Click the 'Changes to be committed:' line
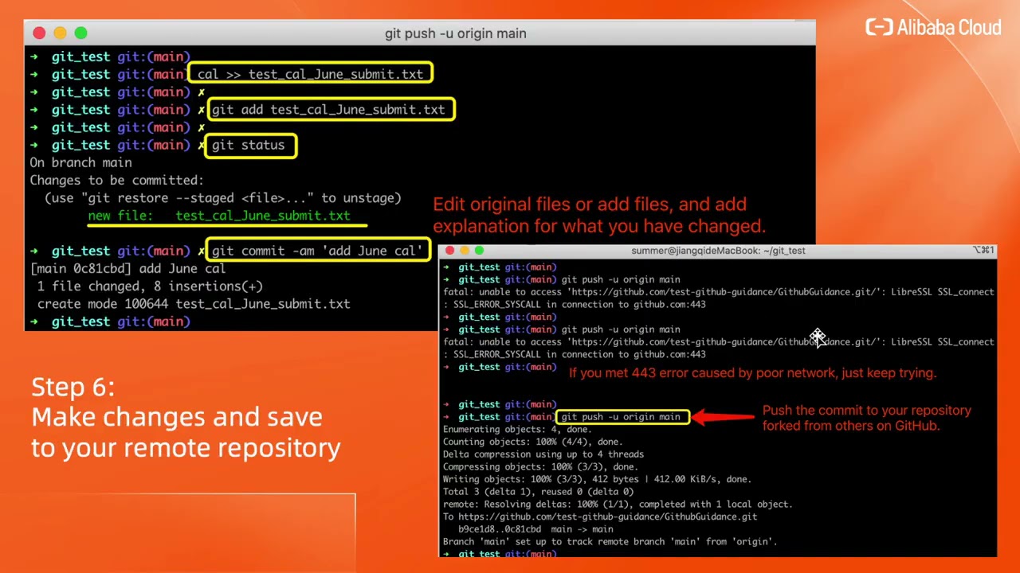This screenshot has width=1020, height=573. 117,181
